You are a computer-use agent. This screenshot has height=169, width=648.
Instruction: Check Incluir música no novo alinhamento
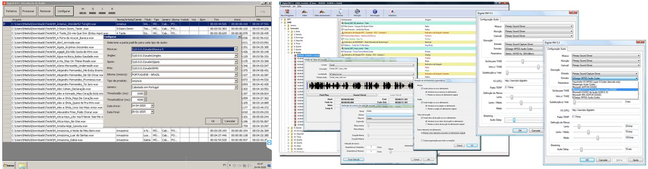tap(422, 88)
